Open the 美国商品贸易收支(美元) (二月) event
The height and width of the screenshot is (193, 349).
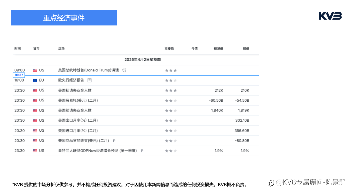83,141
